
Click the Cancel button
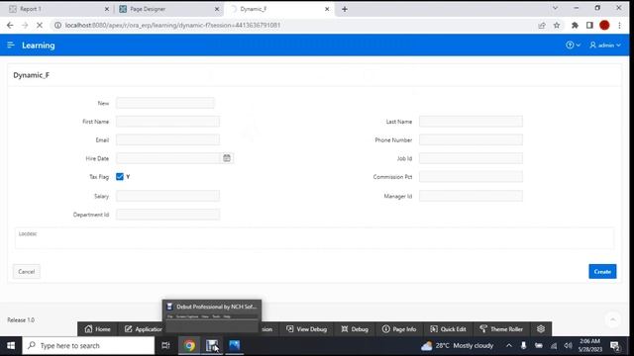coord(27,272)
